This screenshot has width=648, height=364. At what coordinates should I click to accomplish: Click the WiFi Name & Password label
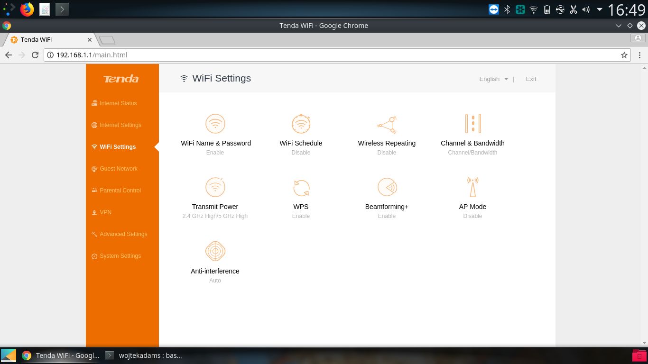[x=216, y=143]
